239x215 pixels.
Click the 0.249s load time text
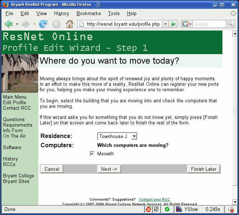[213, 209]
